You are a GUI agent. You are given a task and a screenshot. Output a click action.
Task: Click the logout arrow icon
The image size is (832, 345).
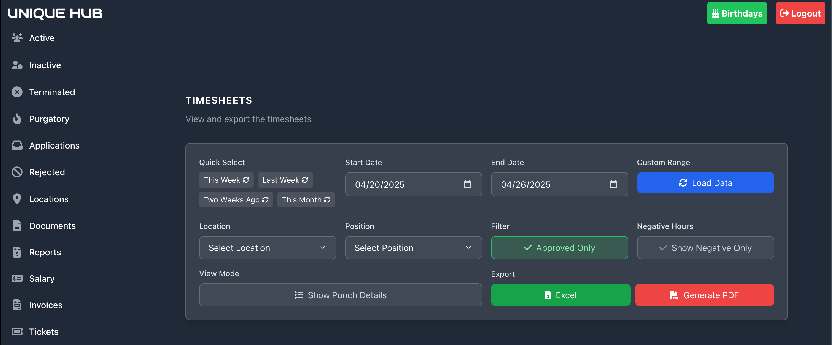click(784, 13)
